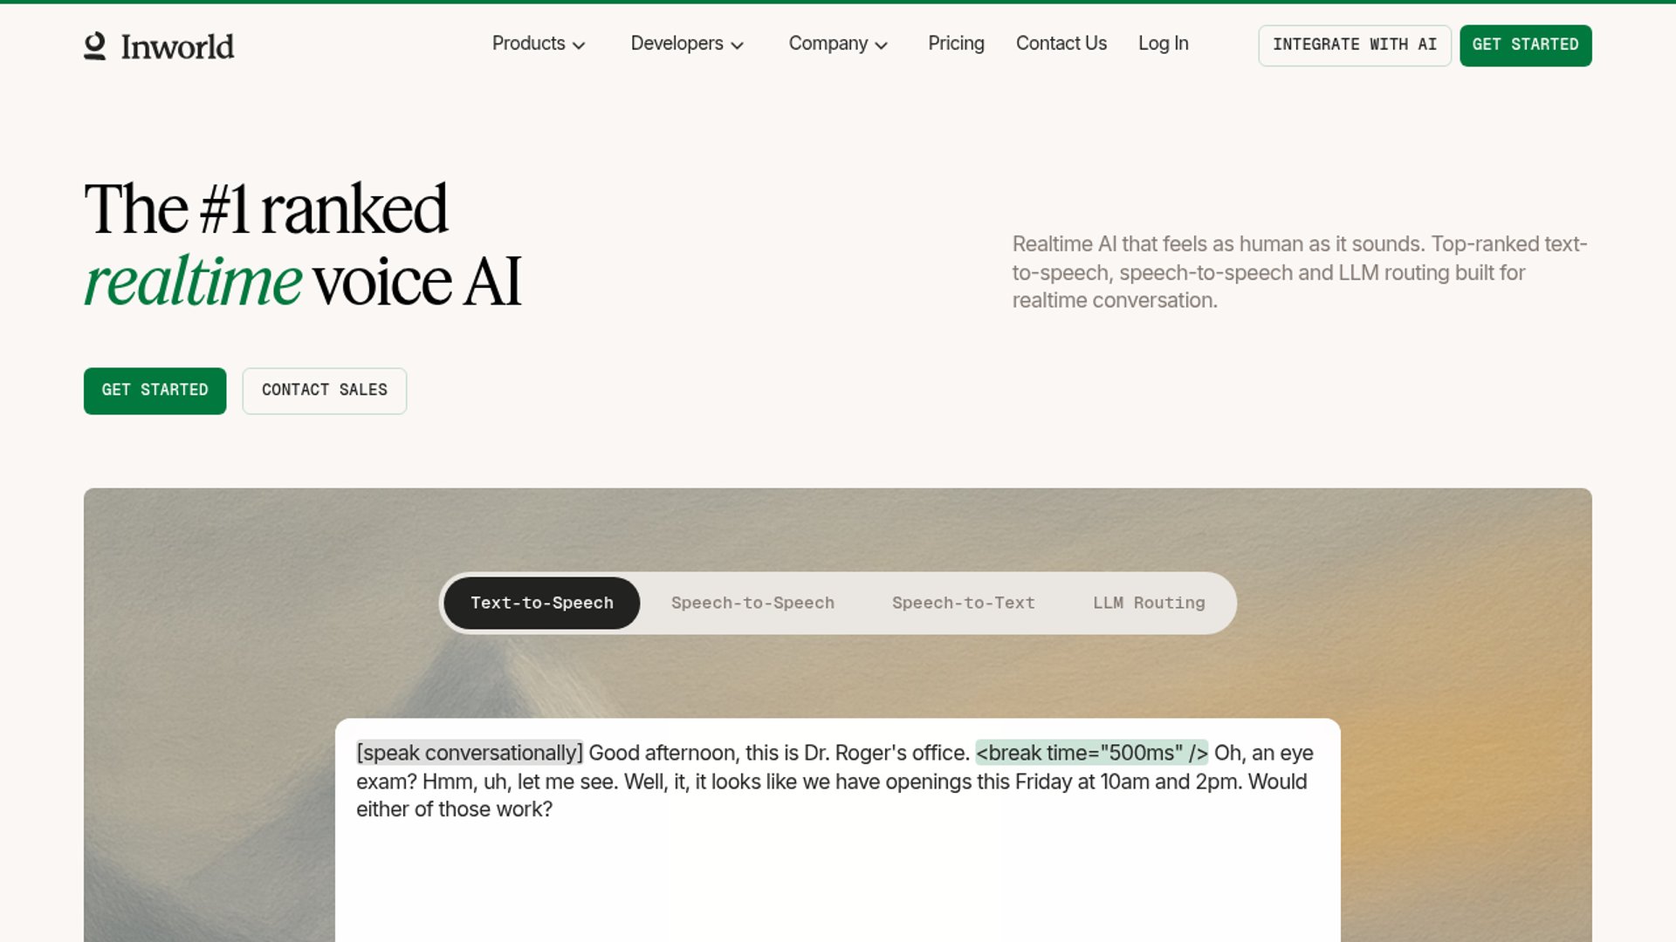The height and width of the screenshot is (942, 1676).
Task: Click the [speak conversationally] tag
Action: (470, 753)
